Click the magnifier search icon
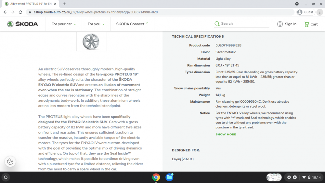Viewport: 325px width, 183px height. tap(217, 24)
